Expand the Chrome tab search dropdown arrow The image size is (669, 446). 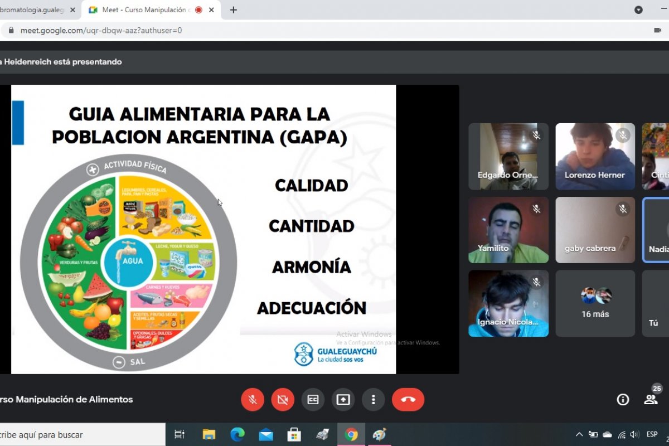[x=639, y=10]
